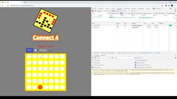This screenshot has height=99, width=177.
Task: Open the Default levels dropdown
Action: pos(138,58)
